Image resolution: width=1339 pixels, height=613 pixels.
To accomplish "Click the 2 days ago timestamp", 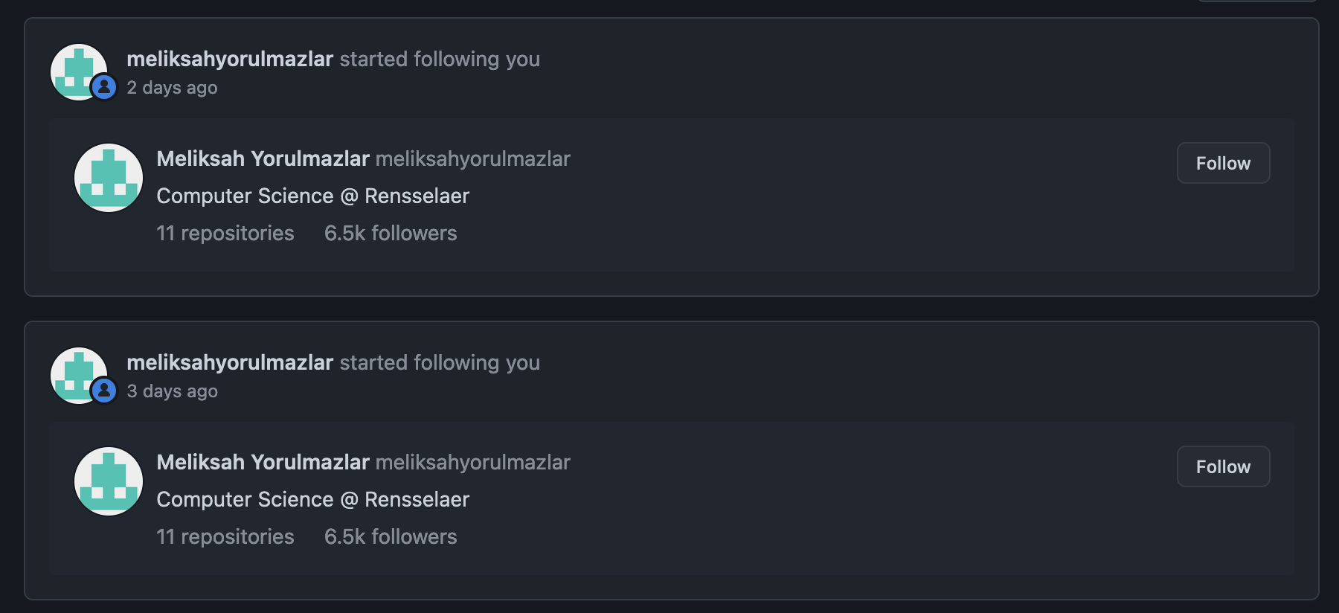I will 172,88.
